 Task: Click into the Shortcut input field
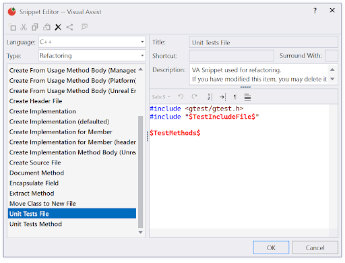coord(232,56)
